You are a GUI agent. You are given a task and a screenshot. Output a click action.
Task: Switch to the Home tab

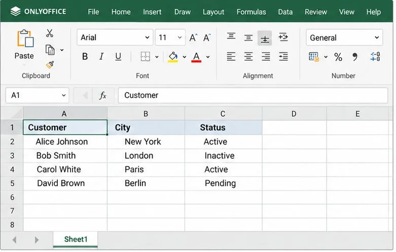pyautogui.click(x=121, y=12)
